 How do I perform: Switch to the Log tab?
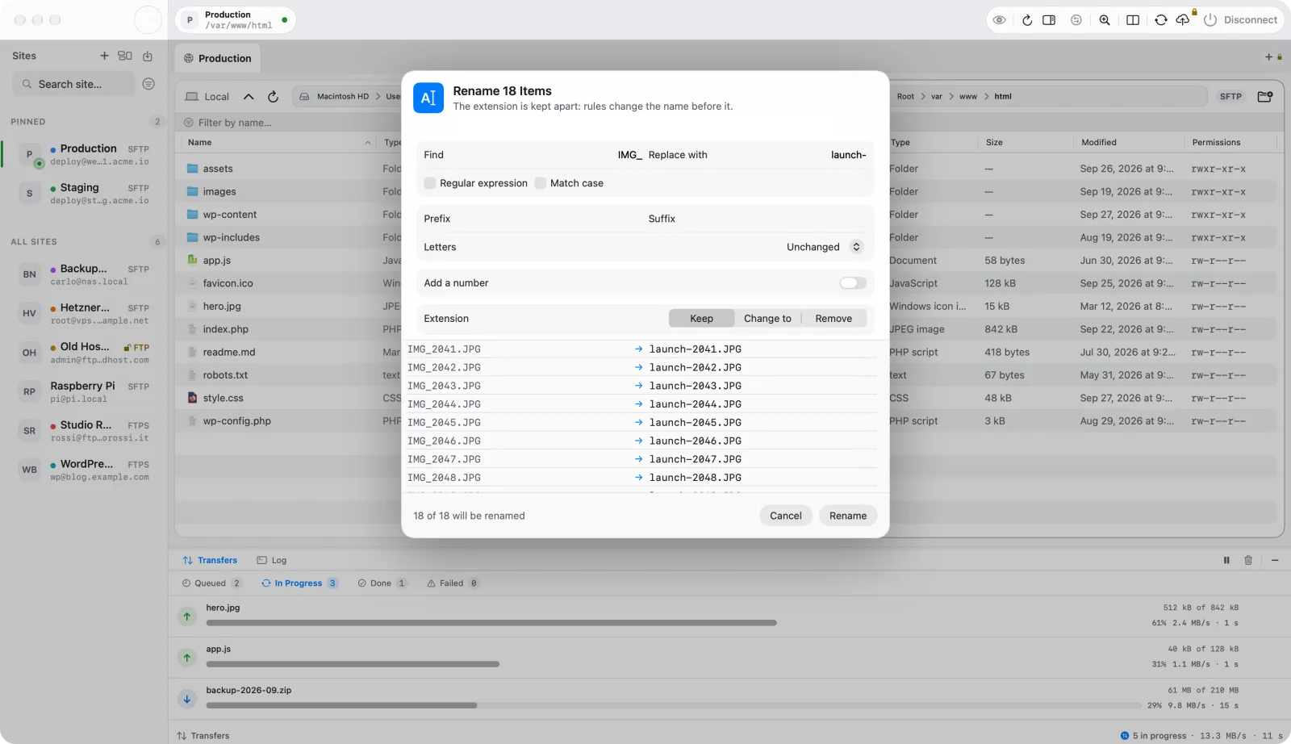tap(272, 560)
